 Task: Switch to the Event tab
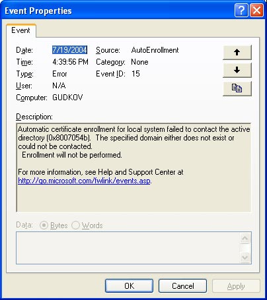click(20, 30)
